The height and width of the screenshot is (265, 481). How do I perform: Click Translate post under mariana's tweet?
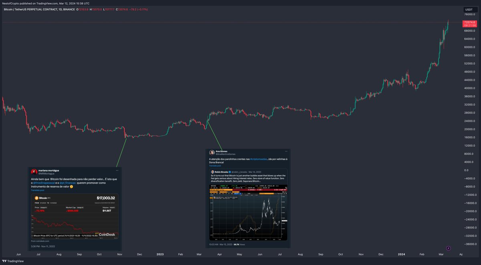point(38,190)
